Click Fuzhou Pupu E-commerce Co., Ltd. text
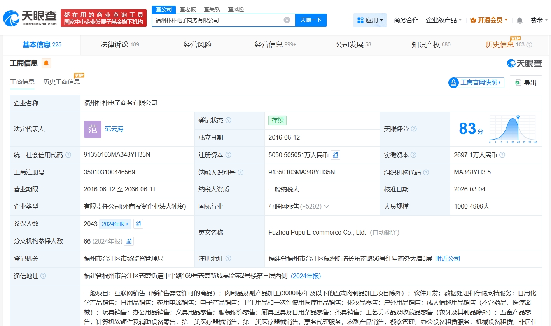Screen dimensions: 551x326 317,233
